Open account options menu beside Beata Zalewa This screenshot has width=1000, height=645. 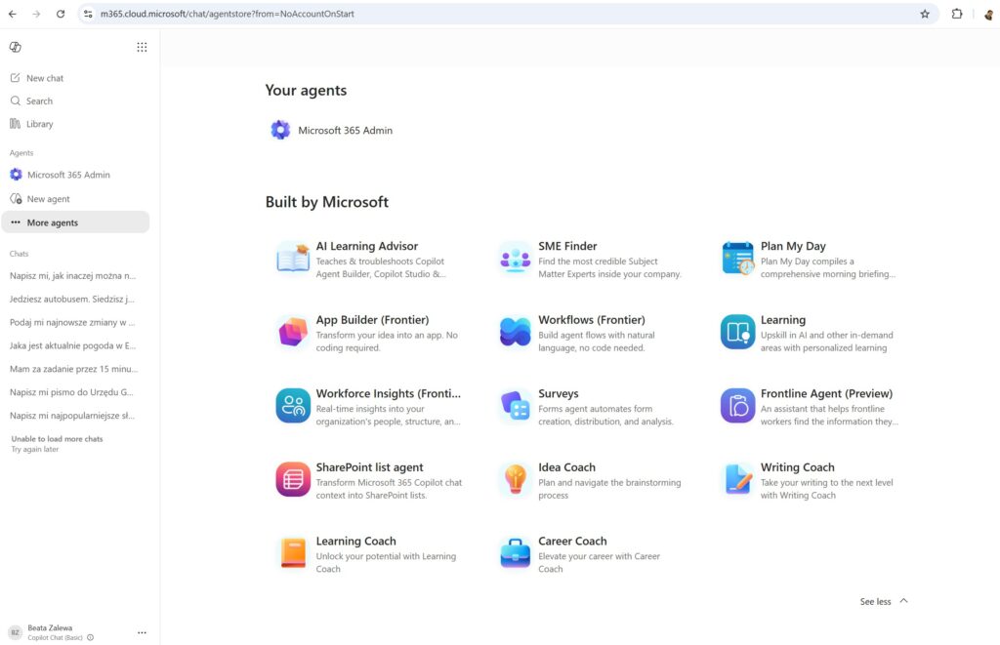(x=142, y=633)
